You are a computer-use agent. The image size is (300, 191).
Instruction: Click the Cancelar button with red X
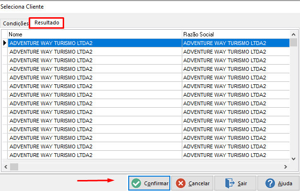192,183
